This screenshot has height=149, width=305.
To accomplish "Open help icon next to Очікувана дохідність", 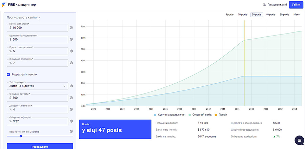I will tap(71, 63).
